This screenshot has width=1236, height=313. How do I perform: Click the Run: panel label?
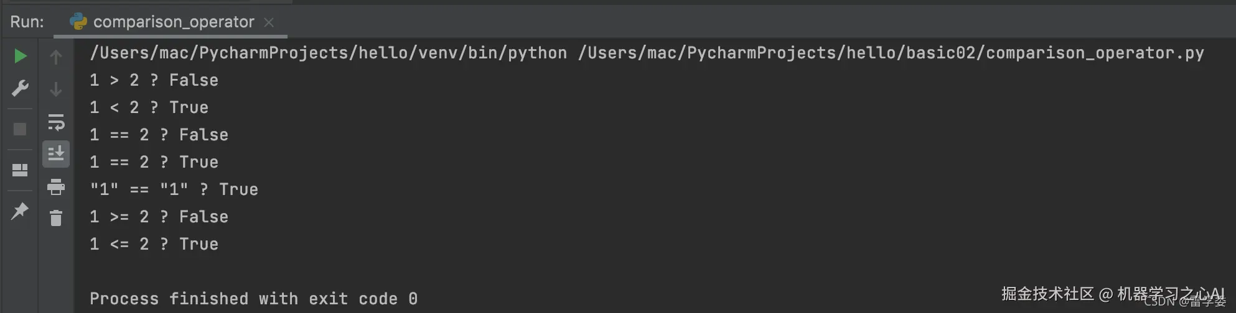(x=27, y=22)
